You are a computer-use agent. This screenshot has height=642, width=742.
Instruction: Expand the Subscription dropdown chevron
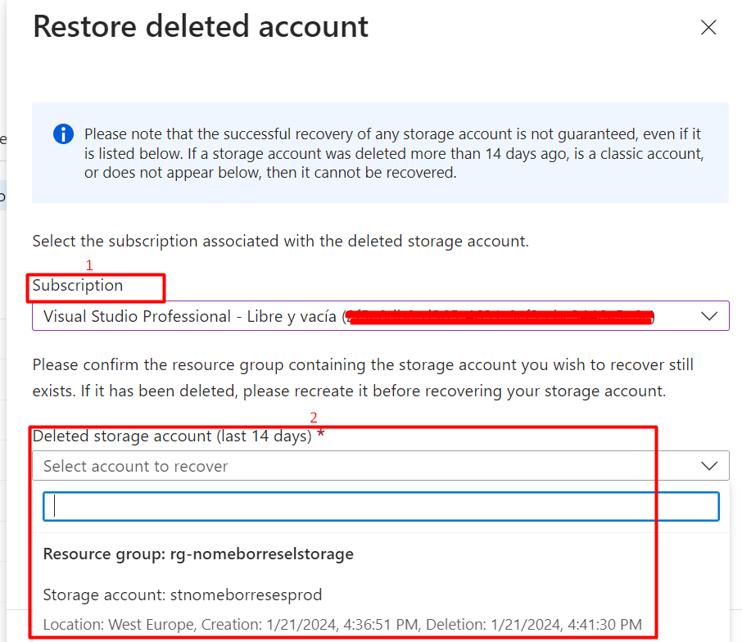[x=709, y=316]
